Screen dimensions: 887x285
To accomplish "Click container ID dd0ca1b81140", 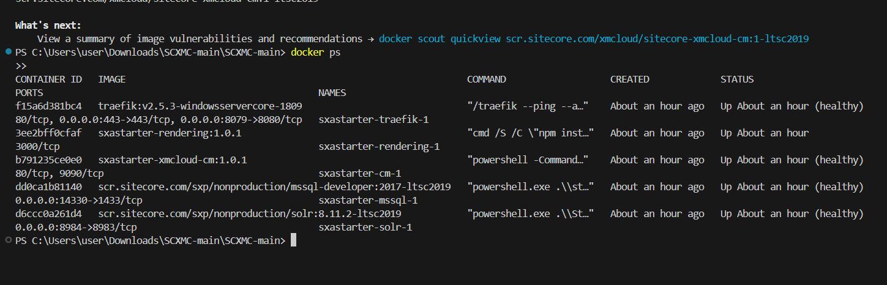I will 48,187.
